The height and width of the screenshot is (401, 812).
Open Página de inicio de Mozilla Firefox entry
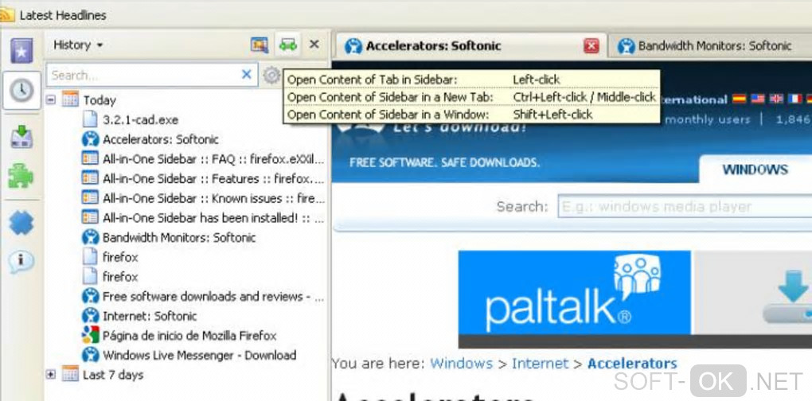pos(179,335)
